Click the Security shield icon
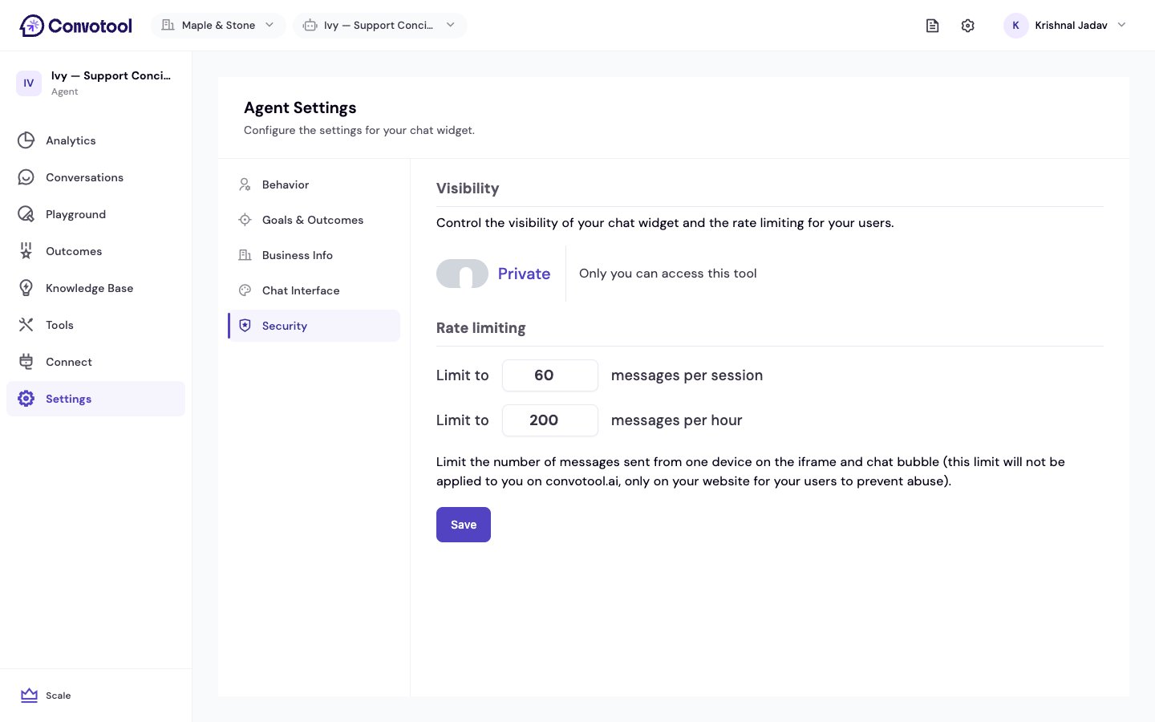Viewport: 1155px width, 722px height. (245, 326)
